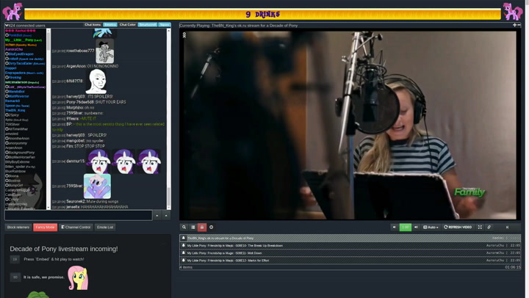Image resolution: width=529 pixels, height=298 pixels.
Task: Click the red playlist lock icon
Action: pyautogui.click(x=202, y=228)
